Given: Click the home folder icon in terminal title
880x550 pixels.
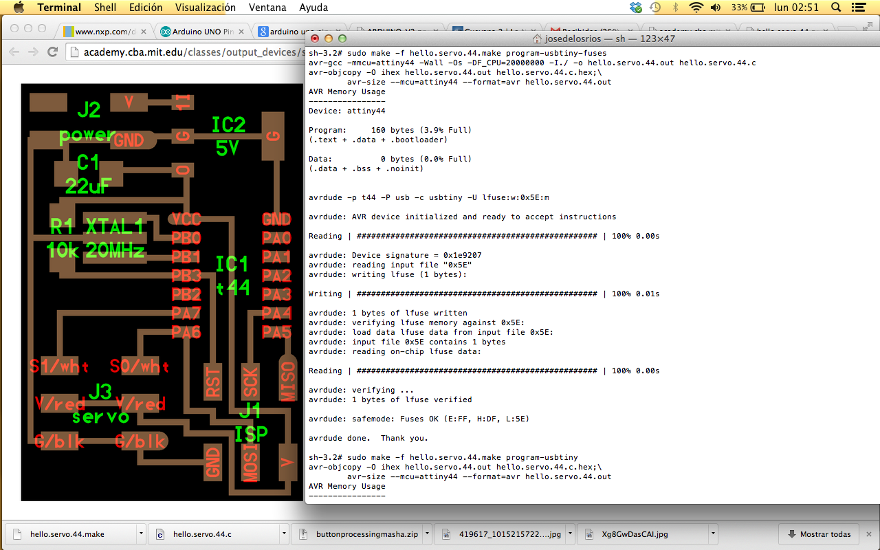Looking at the screenshot, I should point(538,38).
